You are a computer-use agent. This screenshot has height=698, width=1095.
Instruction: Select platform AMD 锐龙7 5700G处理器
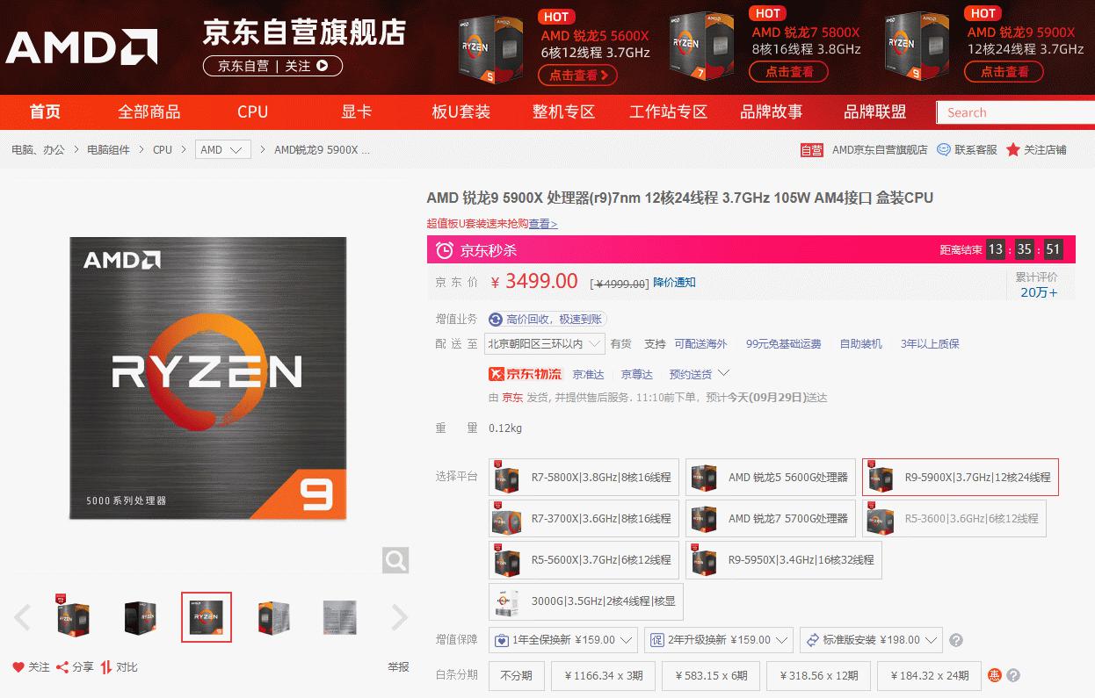point(771,519)
